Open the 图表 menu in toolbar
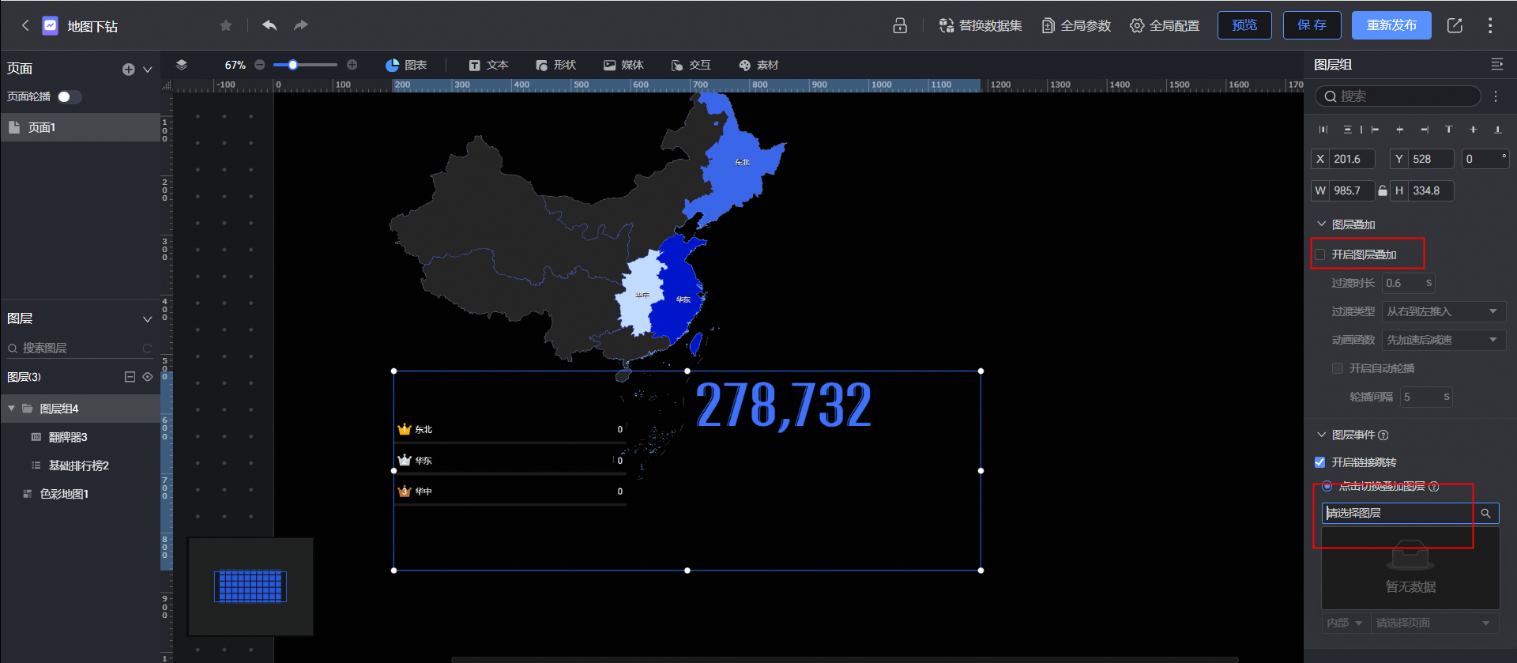The height and width of the screenshot is (663, 1517). (x=406, y=65)
